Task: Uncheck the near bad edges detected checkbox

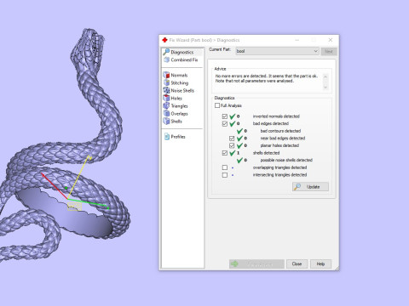Action: click(232, 139)
